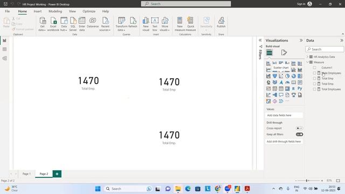The height and width of the screenshot is (194, 345).
Task: Select the Gauge visual
Action: tap(287, 82)
